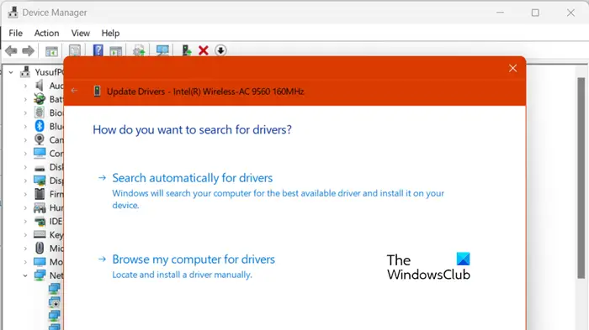Screen dimensions: 589x330
Task: Toggle the console tree pane toolbar icon
Action: [52, 51]
